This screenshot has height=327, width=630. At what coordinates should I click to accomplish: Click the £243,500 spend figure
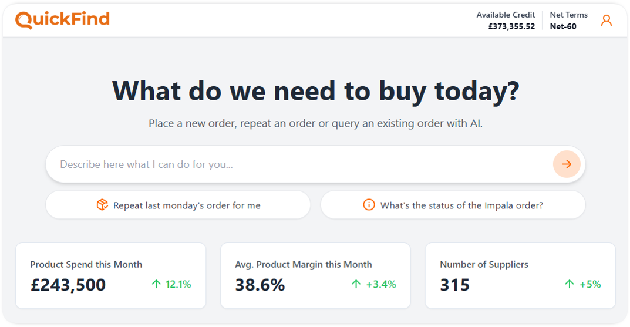pyautogui.click(x=68, y=285)
